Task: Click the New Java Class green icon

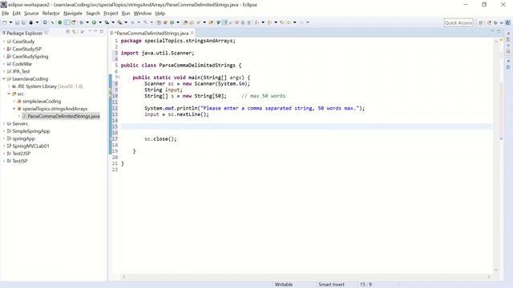Action: [x=172, y=22]
